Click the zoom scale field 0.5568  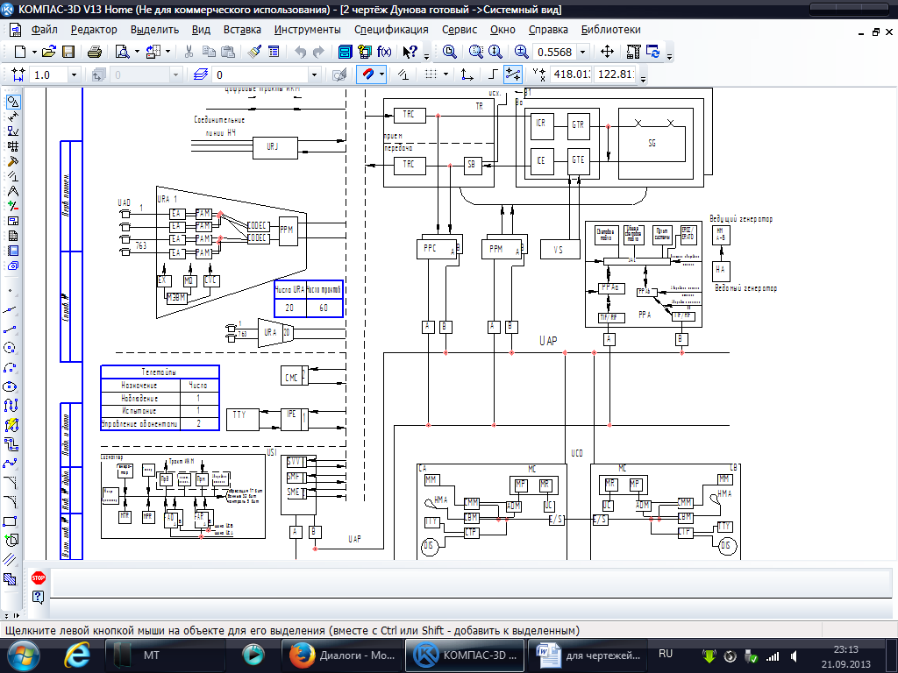pyautogui.click(x=554, y=52)
